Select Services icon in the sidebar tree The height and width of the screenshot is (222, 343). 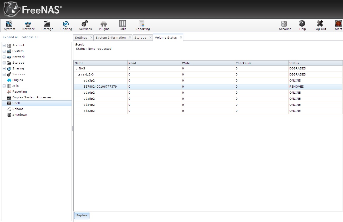(9, 74)
